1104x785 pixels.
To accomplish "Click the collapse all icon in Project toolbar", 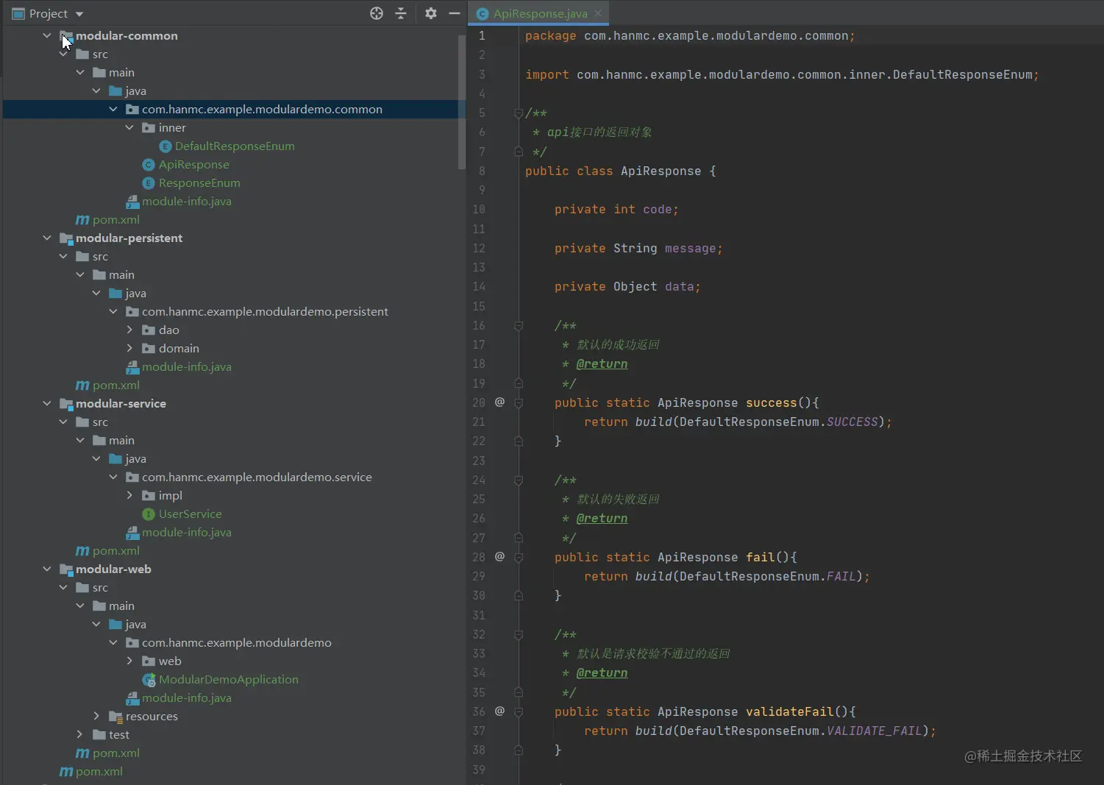I will [x=401, y=13].
